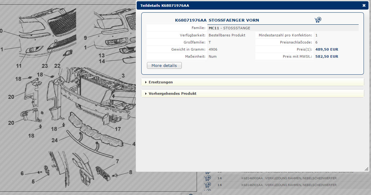Add part K68146900AA to cart
The image size is (371, 195).
tap(208, 178)
